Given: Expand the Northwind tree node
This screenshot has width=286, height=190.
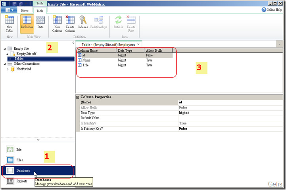Looking at the screenshot, I should tap(8, 69).
